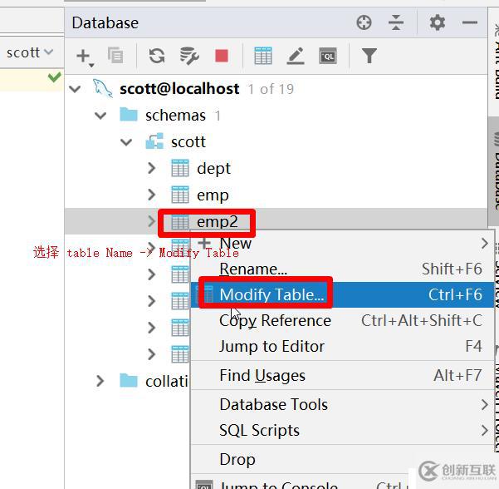Click the pencil edit source icon

click(296, 56)
